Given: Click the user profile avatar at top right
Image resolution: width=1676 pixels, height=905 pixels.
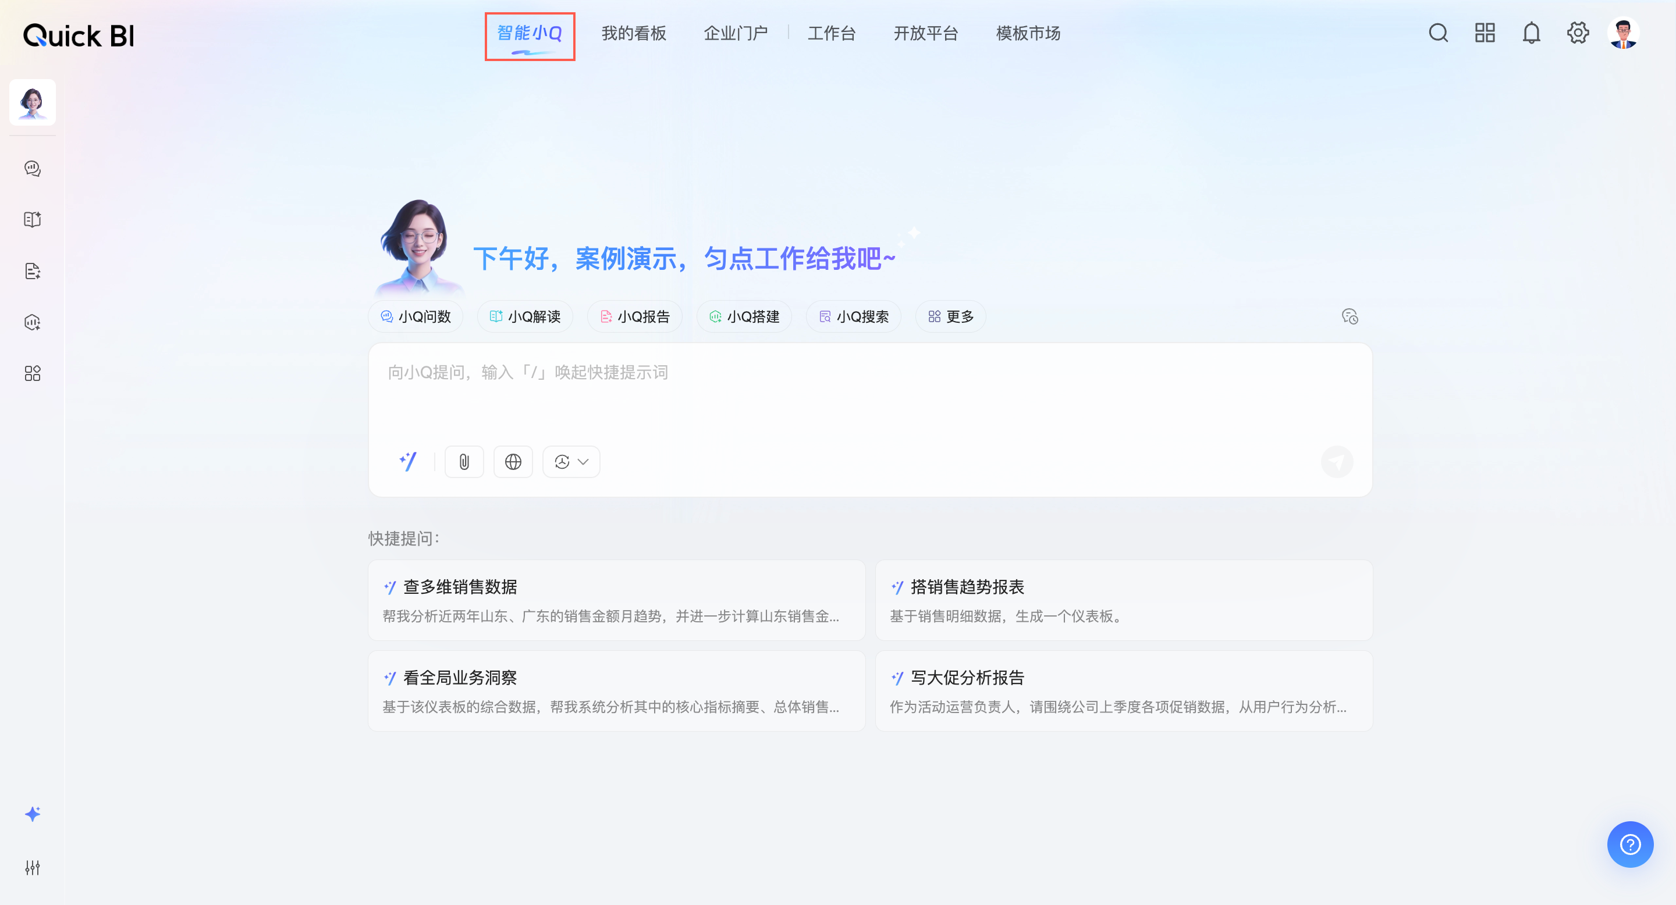Looking at the screenshot, I should click(x=1623, y=33).
